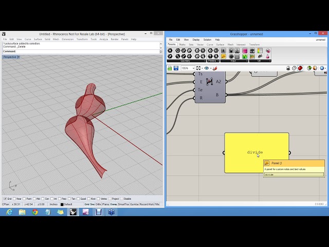Enable the Point object snap
This screenshot has height=247, width=329.
24,199
